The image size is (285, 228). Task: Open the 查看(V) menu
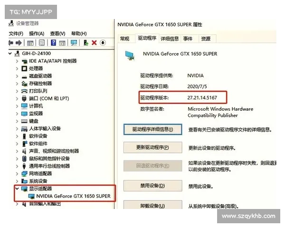(57, 34)
